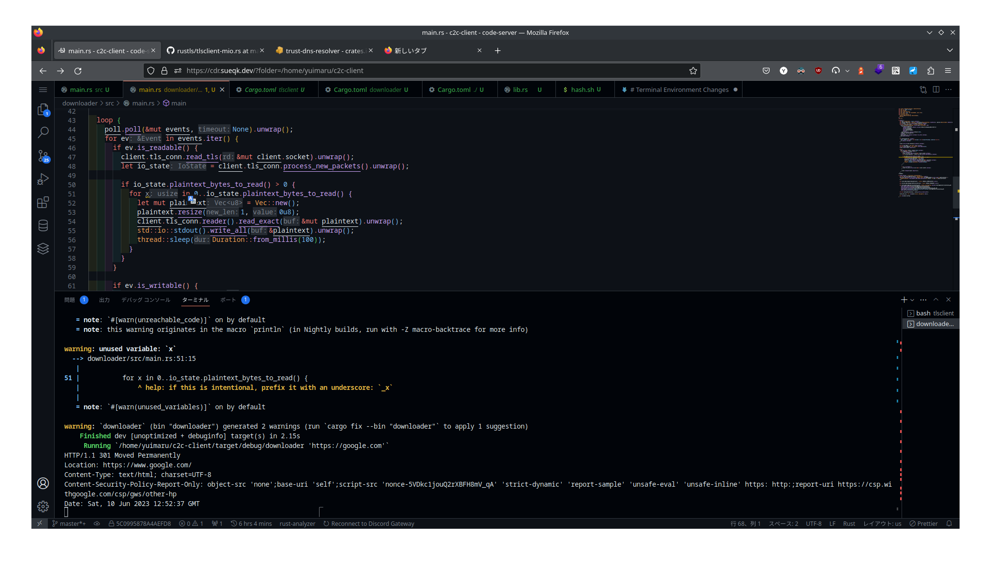Select the bash tlsclient terminal entry
This screenshot has height=566, width=991.
point(931,313)
